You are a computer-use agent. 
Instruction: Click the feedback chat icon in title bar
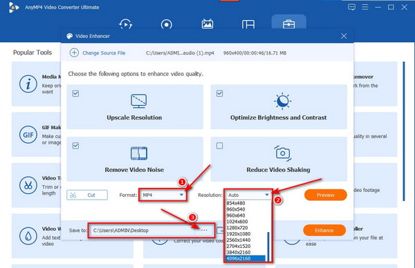click(351, 7)
